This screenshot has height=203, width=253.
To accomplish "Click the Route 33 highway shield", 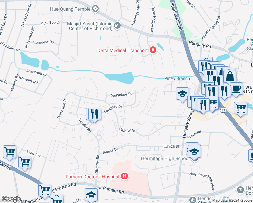I will click(x=223, y=110).
